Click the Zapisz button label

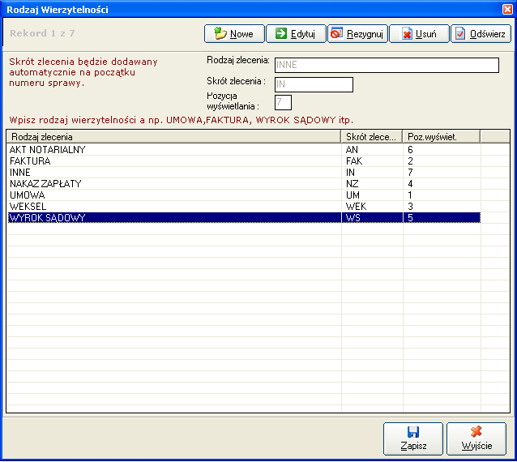click(413, 446)
